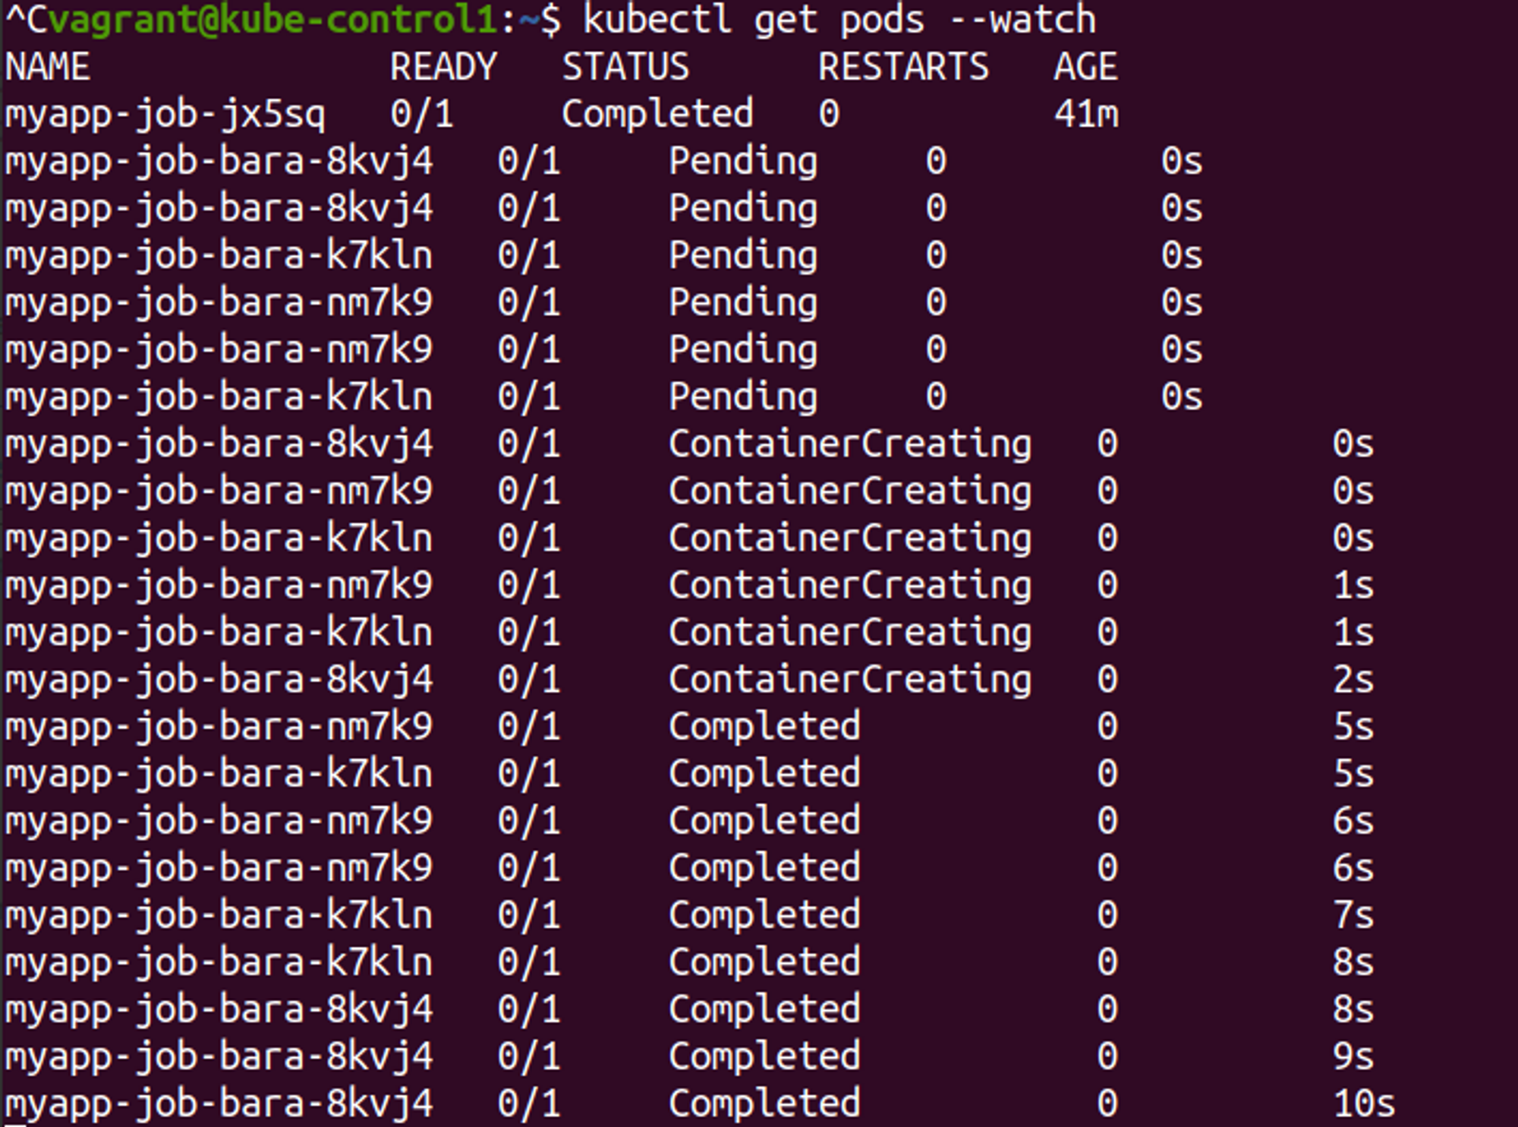Click the first myapp-job-bara-8kvj4 Pending row name
Screen dimensions: 1518x1127
point(219,162)
